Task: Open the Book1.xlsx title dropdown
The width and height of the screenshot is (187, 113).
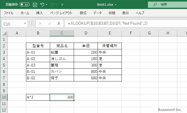Action: [x=116, y=5]
